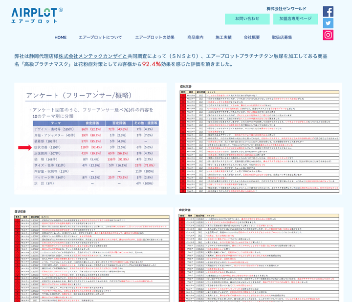Click the アンケート（フリーアンサー/概略）heading

(79, 96)
